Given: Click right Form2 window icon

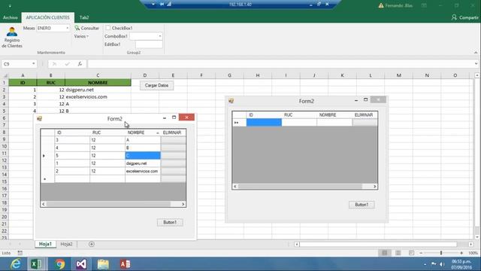Looking at the screenshot, I should pyautogui.click(x=231, y=101).
